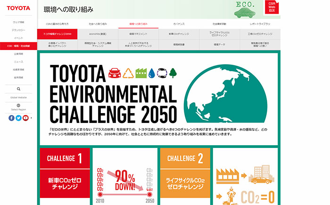
Task: Click the Select Region link text
Action: coord(18,109)
